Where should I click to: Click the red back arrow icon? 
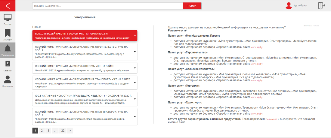tap(8, 6)
